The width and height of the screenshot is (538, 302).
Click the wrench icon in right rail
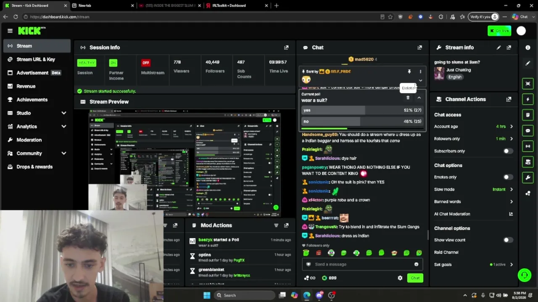528,177
